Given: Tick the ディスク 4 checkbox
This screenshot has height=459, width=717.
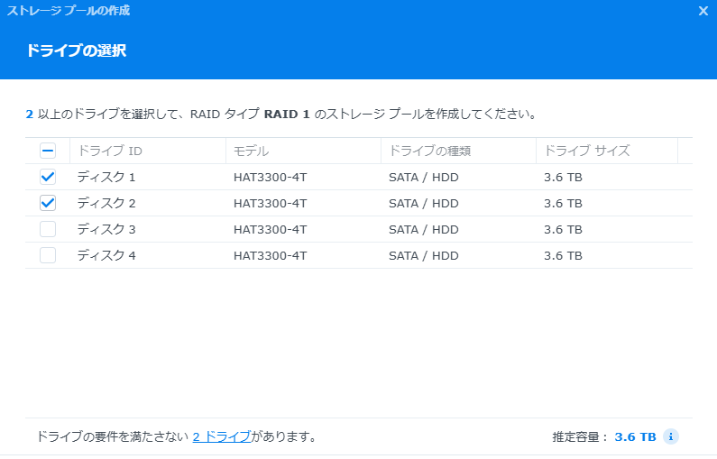Looking at the screenshot, I should click(x=48, y=255).
